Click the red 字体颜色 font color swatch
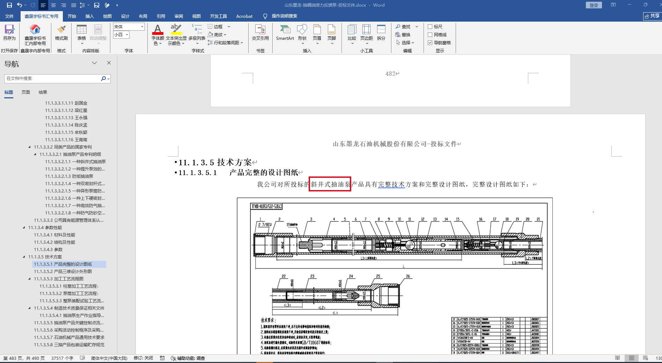Screen dimensions: 662x363 pyautogui.click(x=158, y=33)
